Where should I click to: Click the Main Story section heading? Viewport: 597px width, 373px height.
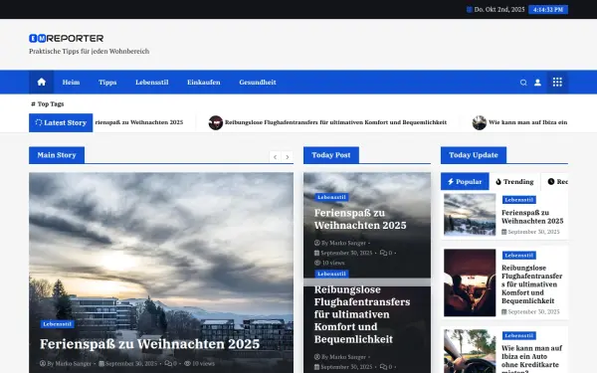[57, 155]
